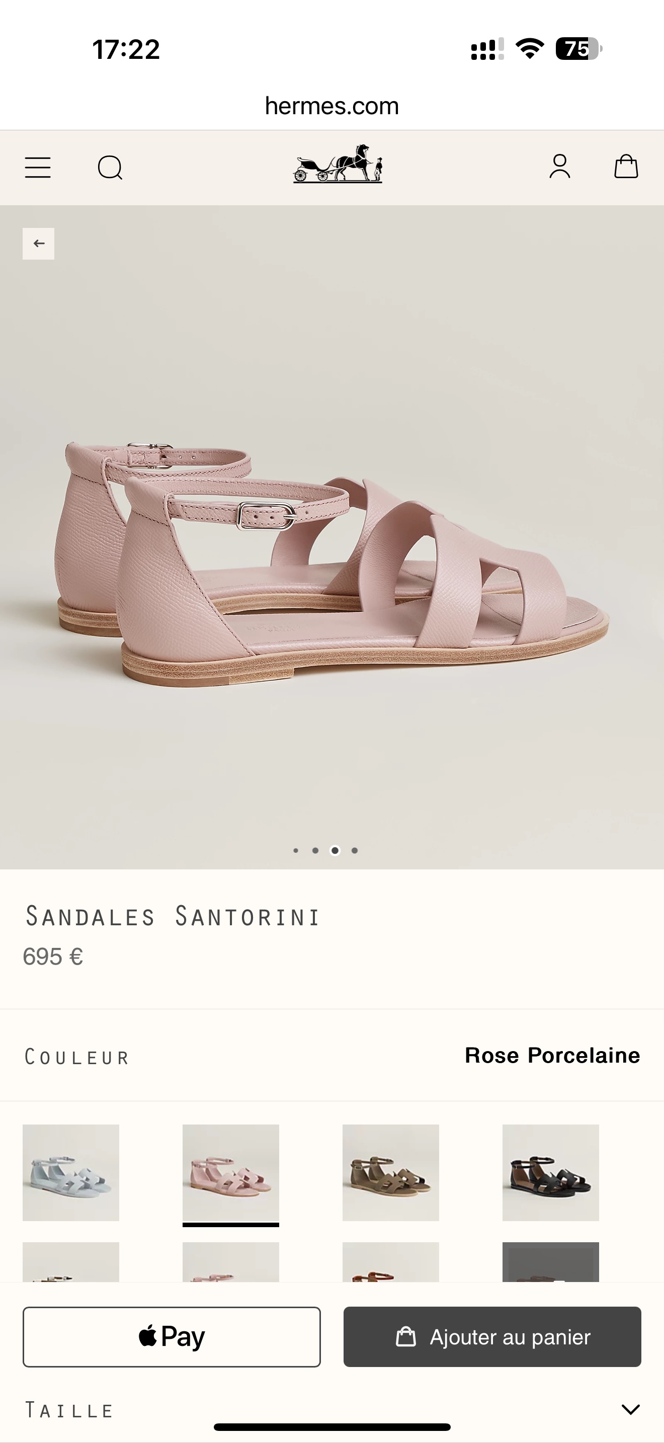
Task: Select the brown tan sandal swatch in second row
Action: [391, 1262]
